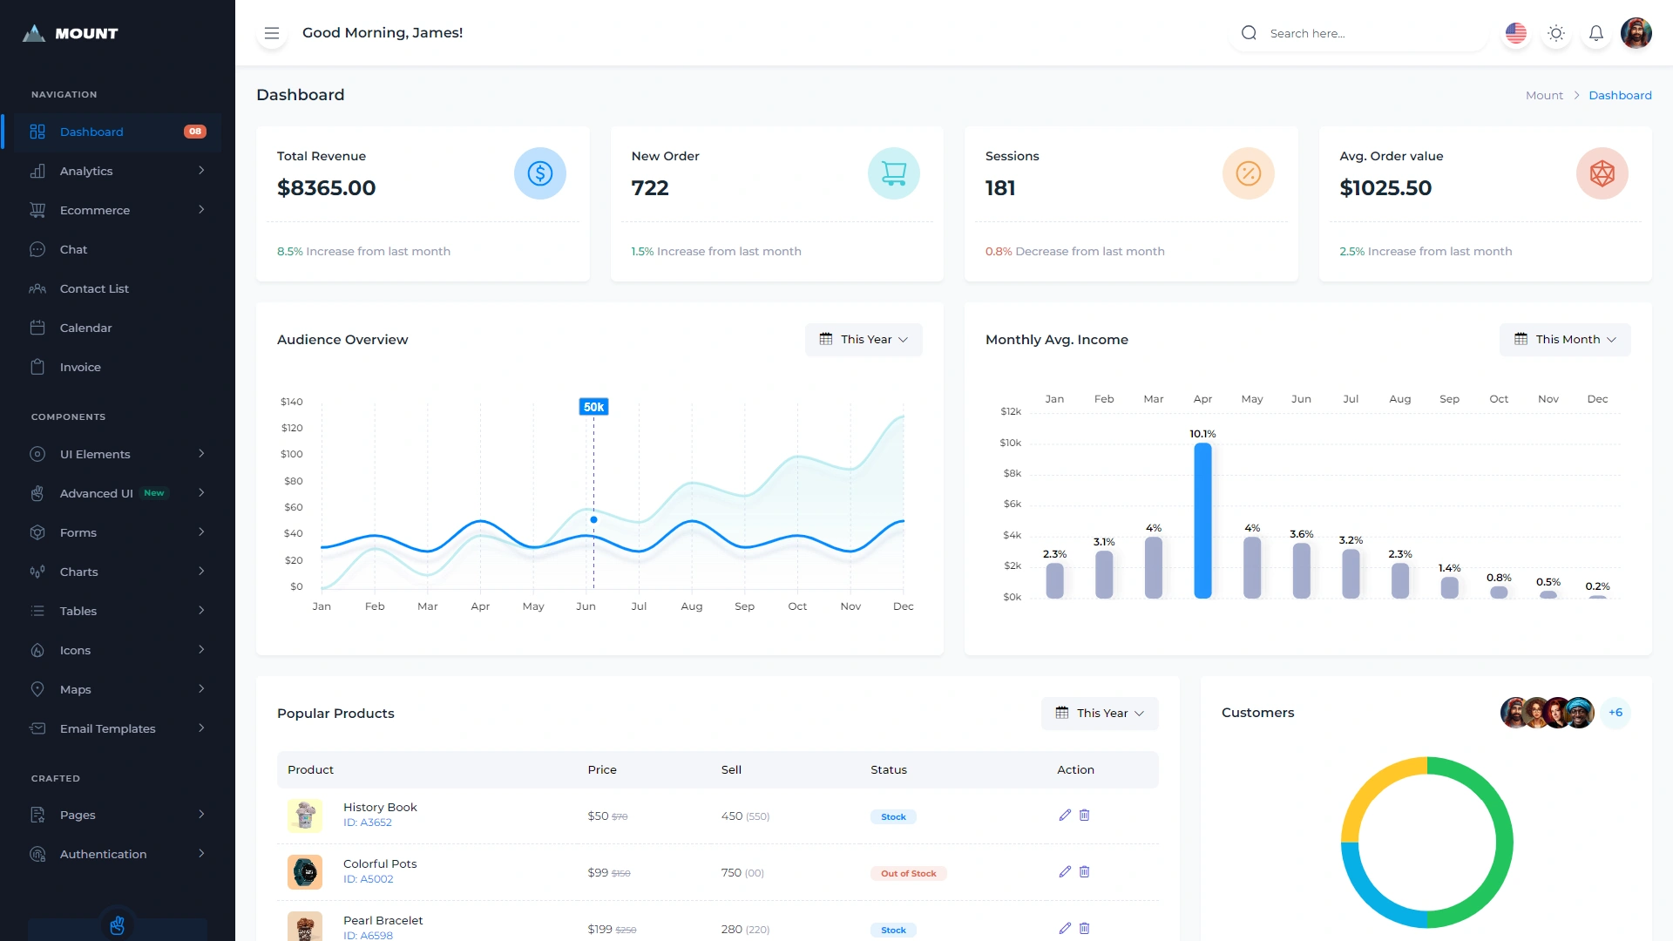
Task: Expand the Analytics sidebar menu
Action: [86, 171]
